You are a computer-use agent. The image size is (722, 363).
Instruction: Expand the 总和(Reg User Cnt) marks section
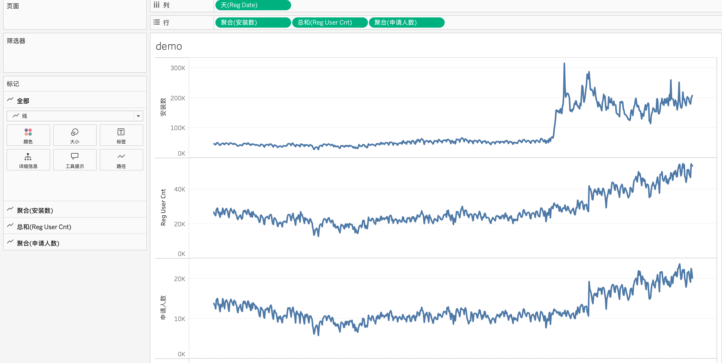coord(44,227)
